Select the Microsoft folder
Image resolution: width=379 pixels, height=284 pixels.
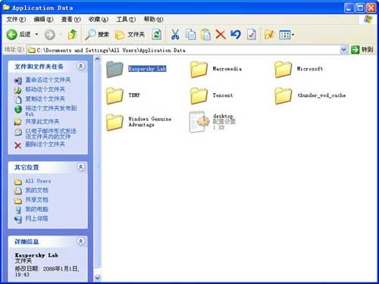pos(299,69)
